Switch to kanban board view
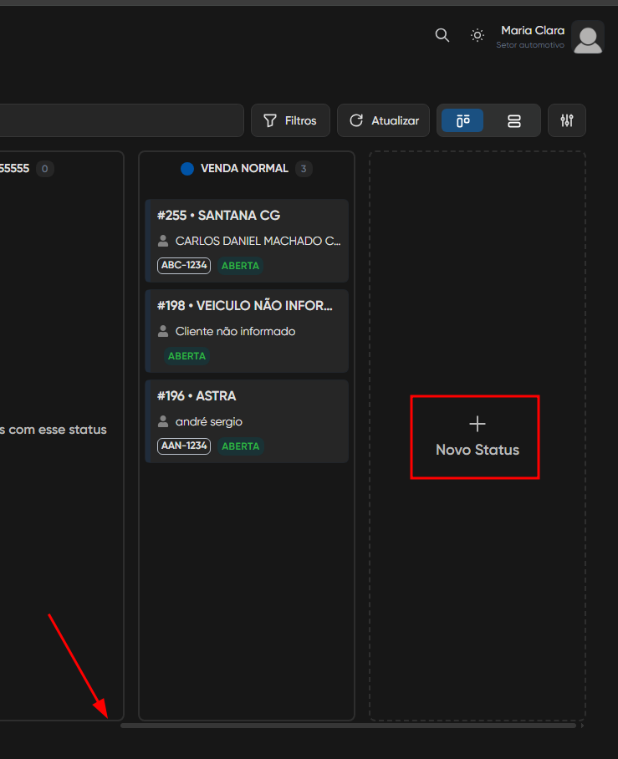Image resolution: width=618 pixels, height=759 pixels. pyautogui.click(x=462, y=120)
